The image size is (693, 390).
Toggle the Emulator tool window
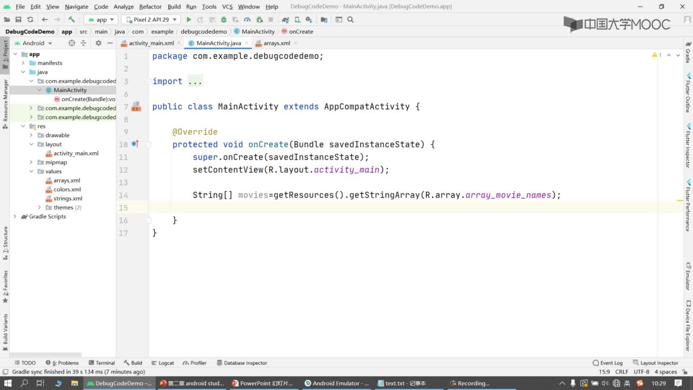coord(688,276)
